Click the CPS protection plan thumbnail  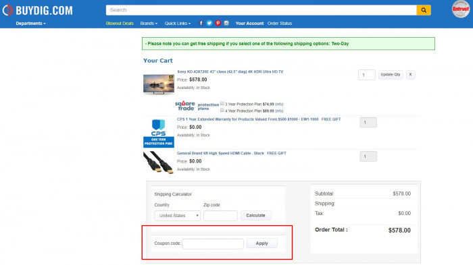point(159,133)
